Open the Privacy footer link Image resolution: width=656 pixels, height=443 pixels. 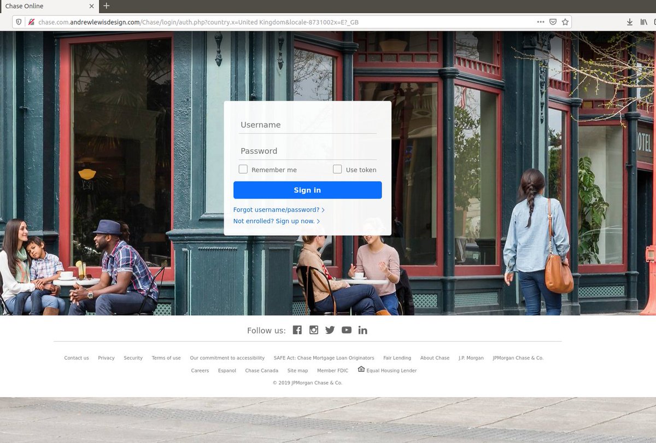[106, 358]
